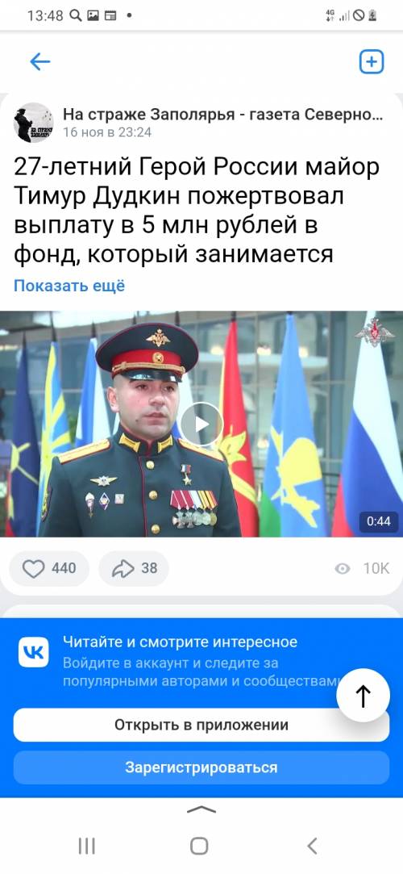Viewport: 403px width, 874px height.
Task: Tap the plus square icon
Action: (372, 62)
